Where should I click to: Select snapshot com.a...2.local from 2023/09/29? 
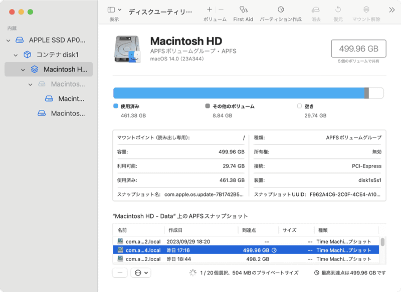coord(246,241)
